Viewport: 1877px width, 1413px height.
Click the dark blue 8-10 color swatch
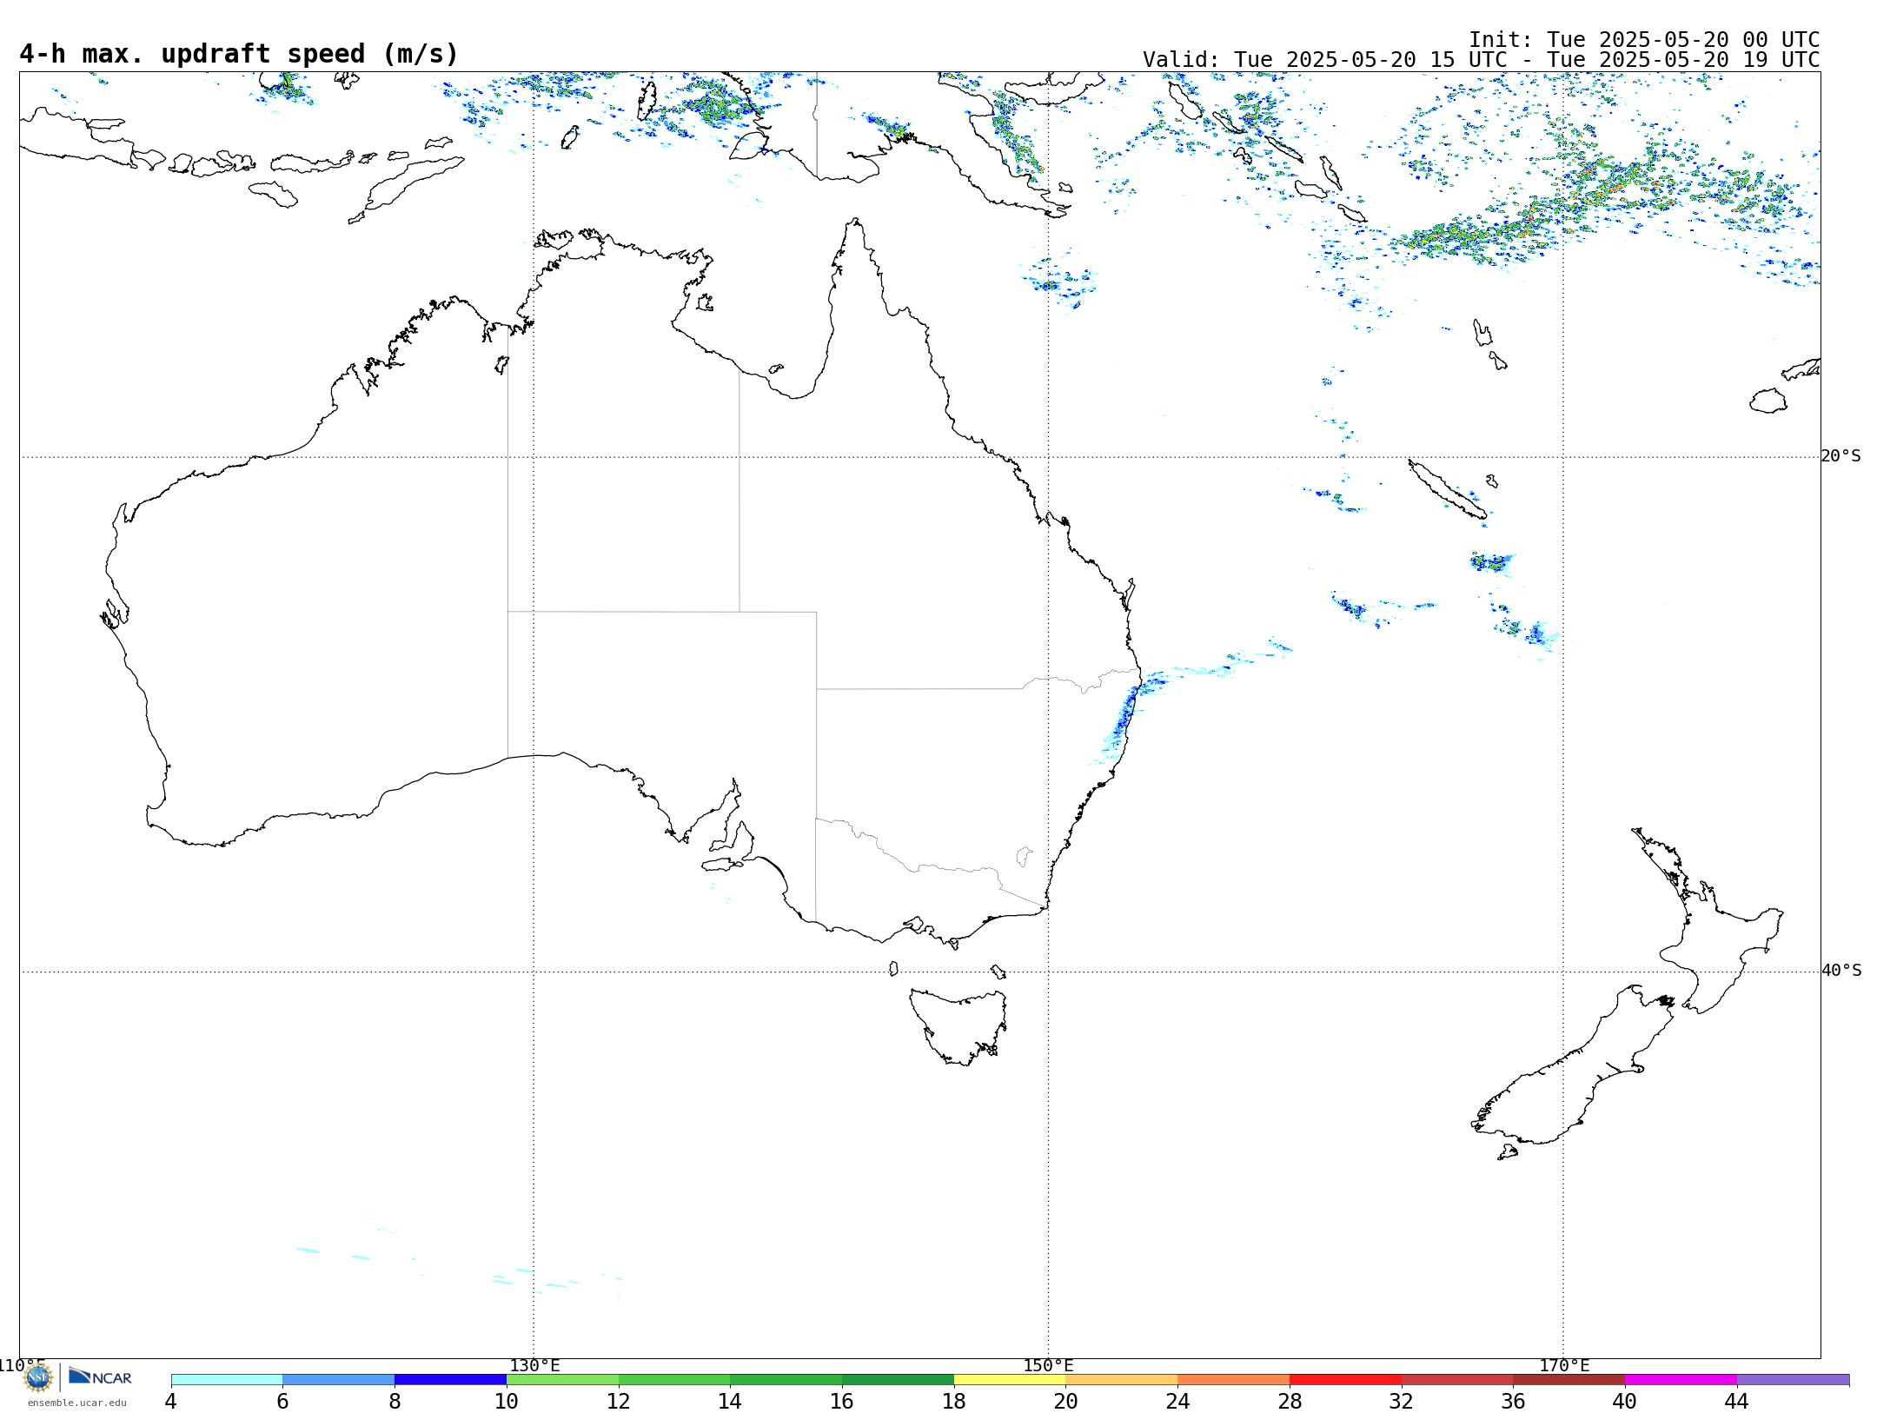[450, 1380]
